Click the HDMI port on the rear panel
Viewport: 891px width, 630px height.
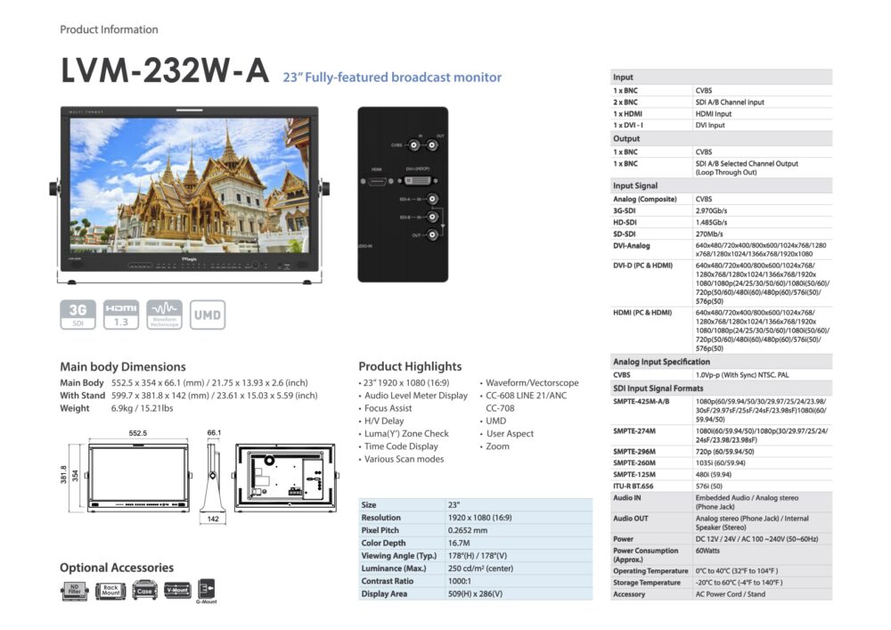click(x=378, y=182)
